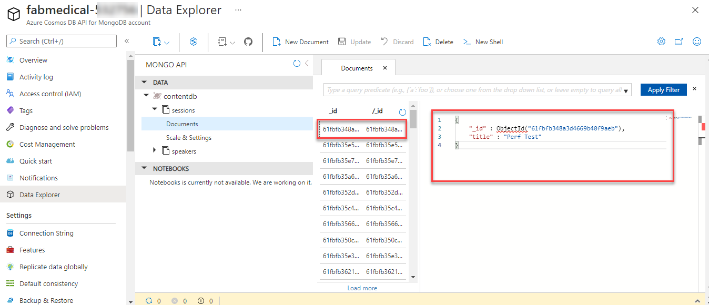Open Data Explorer in full screen
Image resolution: width=709 pixels, height=305 pixels.
coord(678,41)
